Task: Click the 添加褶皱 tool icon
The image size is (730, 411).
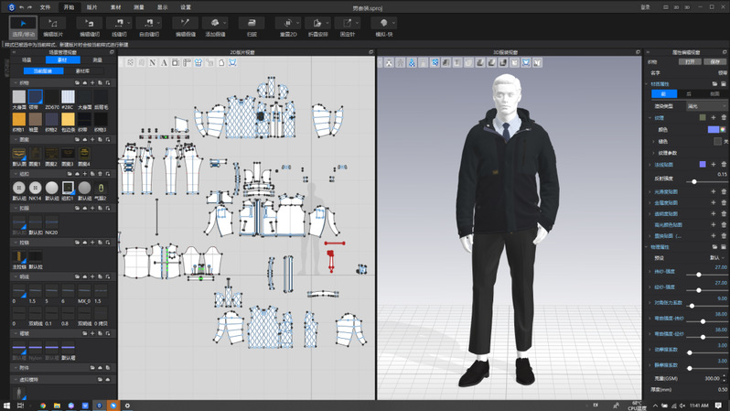Action: (x=215, y=25)
